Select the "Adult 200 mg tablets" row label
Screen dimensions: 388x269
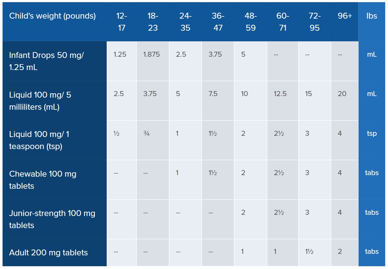coord(48,253)
